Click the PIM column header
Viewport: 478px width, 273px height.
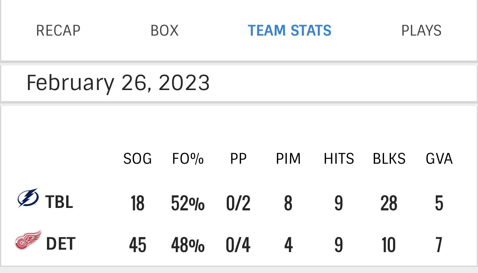click(x=288, y=159)
